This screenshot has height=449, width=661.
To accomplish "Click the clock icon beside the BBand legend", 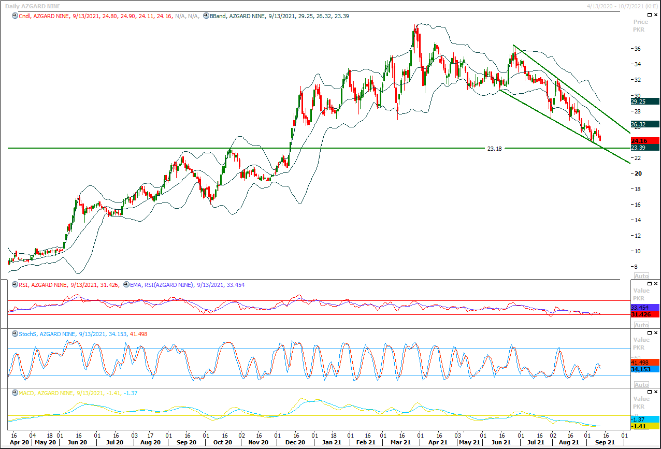I will [x=206, y=16].
